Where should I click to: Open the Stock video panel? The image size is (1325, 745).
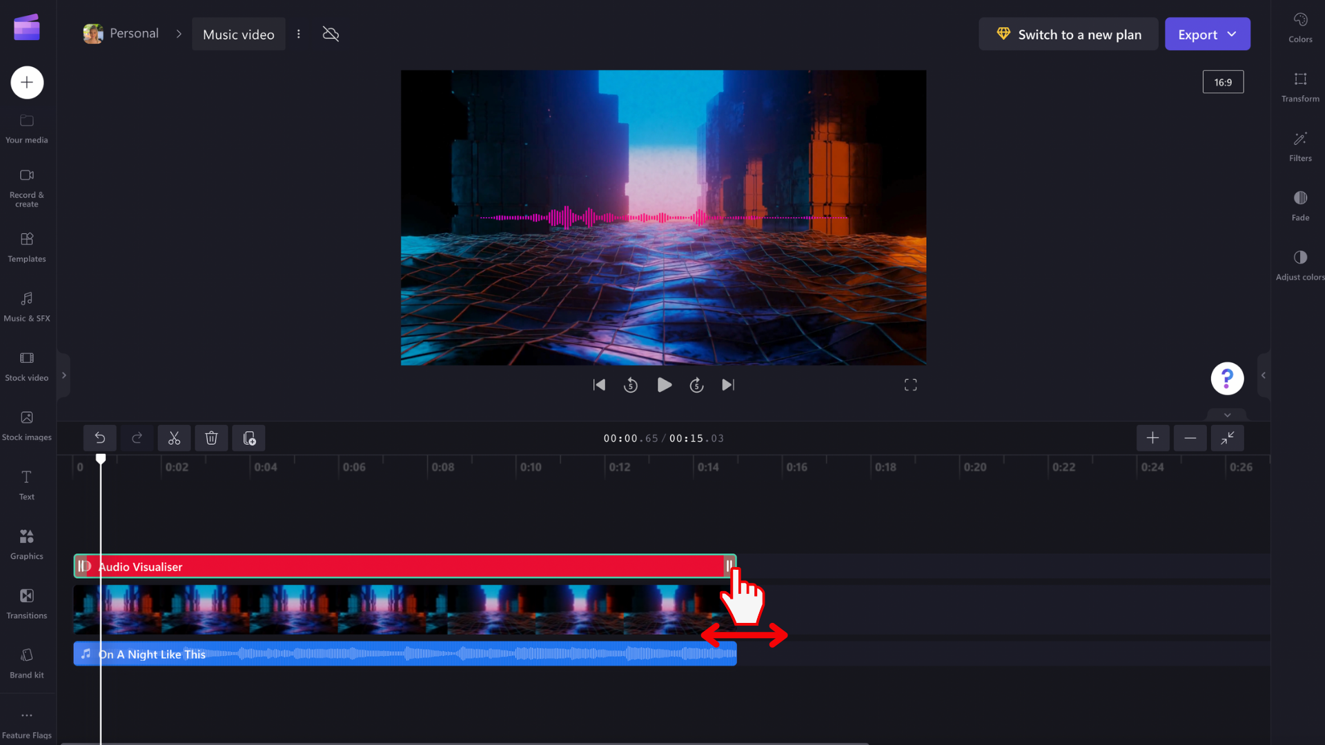[x=26, y=365]
